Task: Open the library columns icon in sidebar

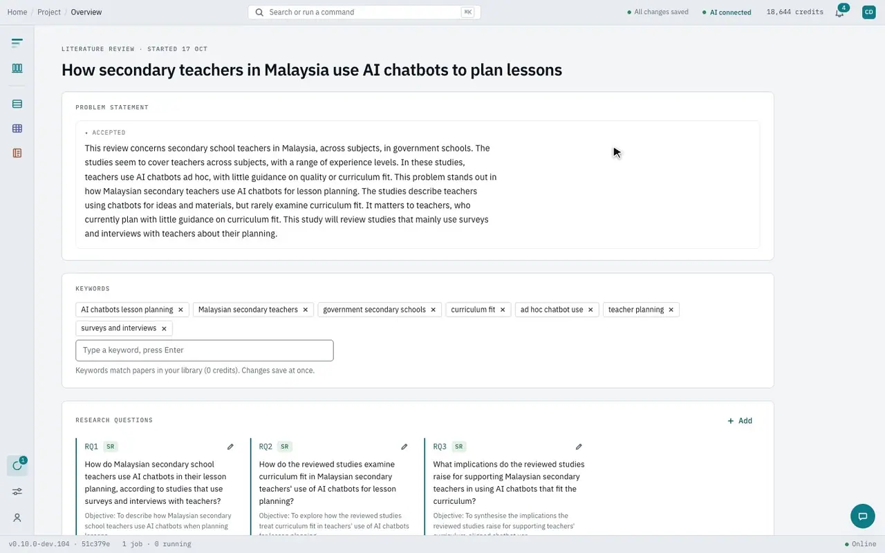Action: [x=17, y=68]
